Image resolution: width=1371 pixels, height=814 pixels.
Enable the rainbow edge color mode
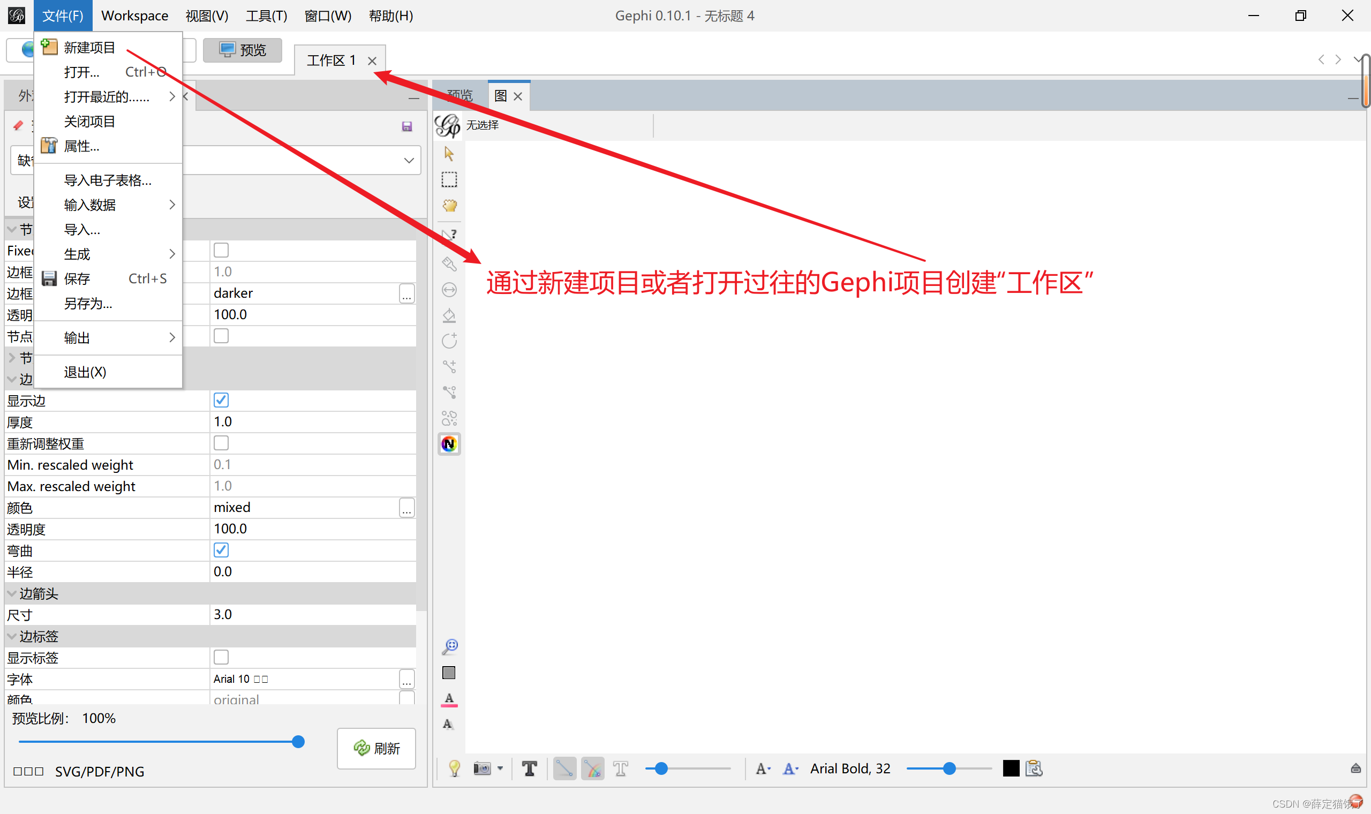click(592, 768)
